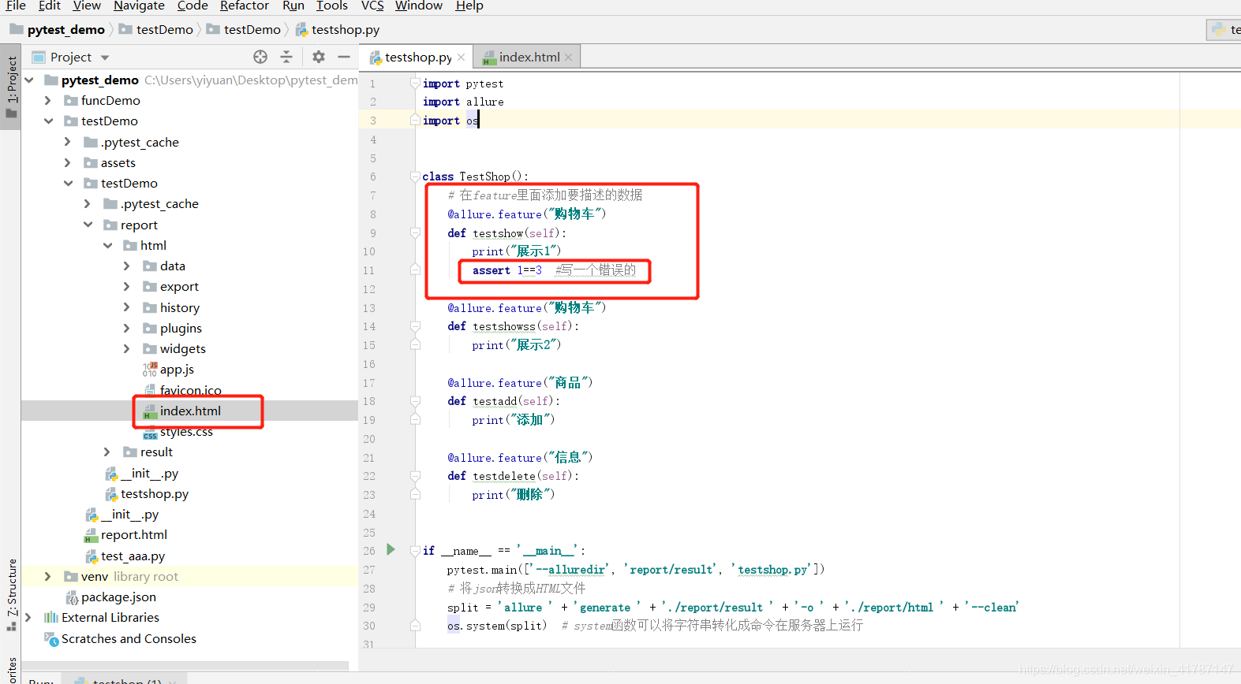Click os.system(split) code on line 30
This screenshot has height=684, width=1241.
coord(497,626)
